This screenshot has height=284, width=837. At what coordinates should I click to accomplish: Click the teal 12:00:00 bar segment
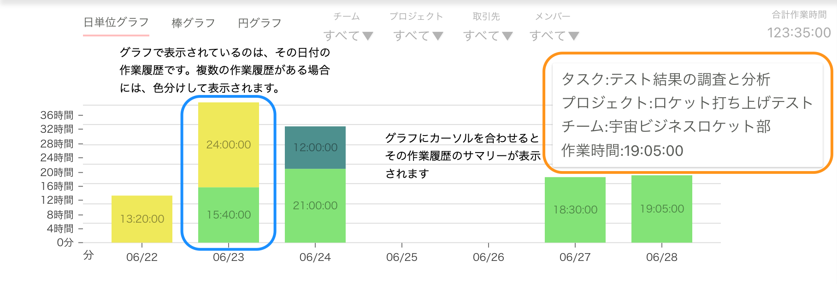(x=315, y=148)
